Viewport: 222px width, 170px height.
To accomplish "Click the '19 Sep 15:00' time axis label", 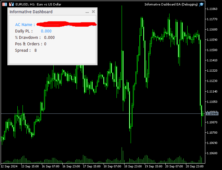I will (x=153, y=166).
